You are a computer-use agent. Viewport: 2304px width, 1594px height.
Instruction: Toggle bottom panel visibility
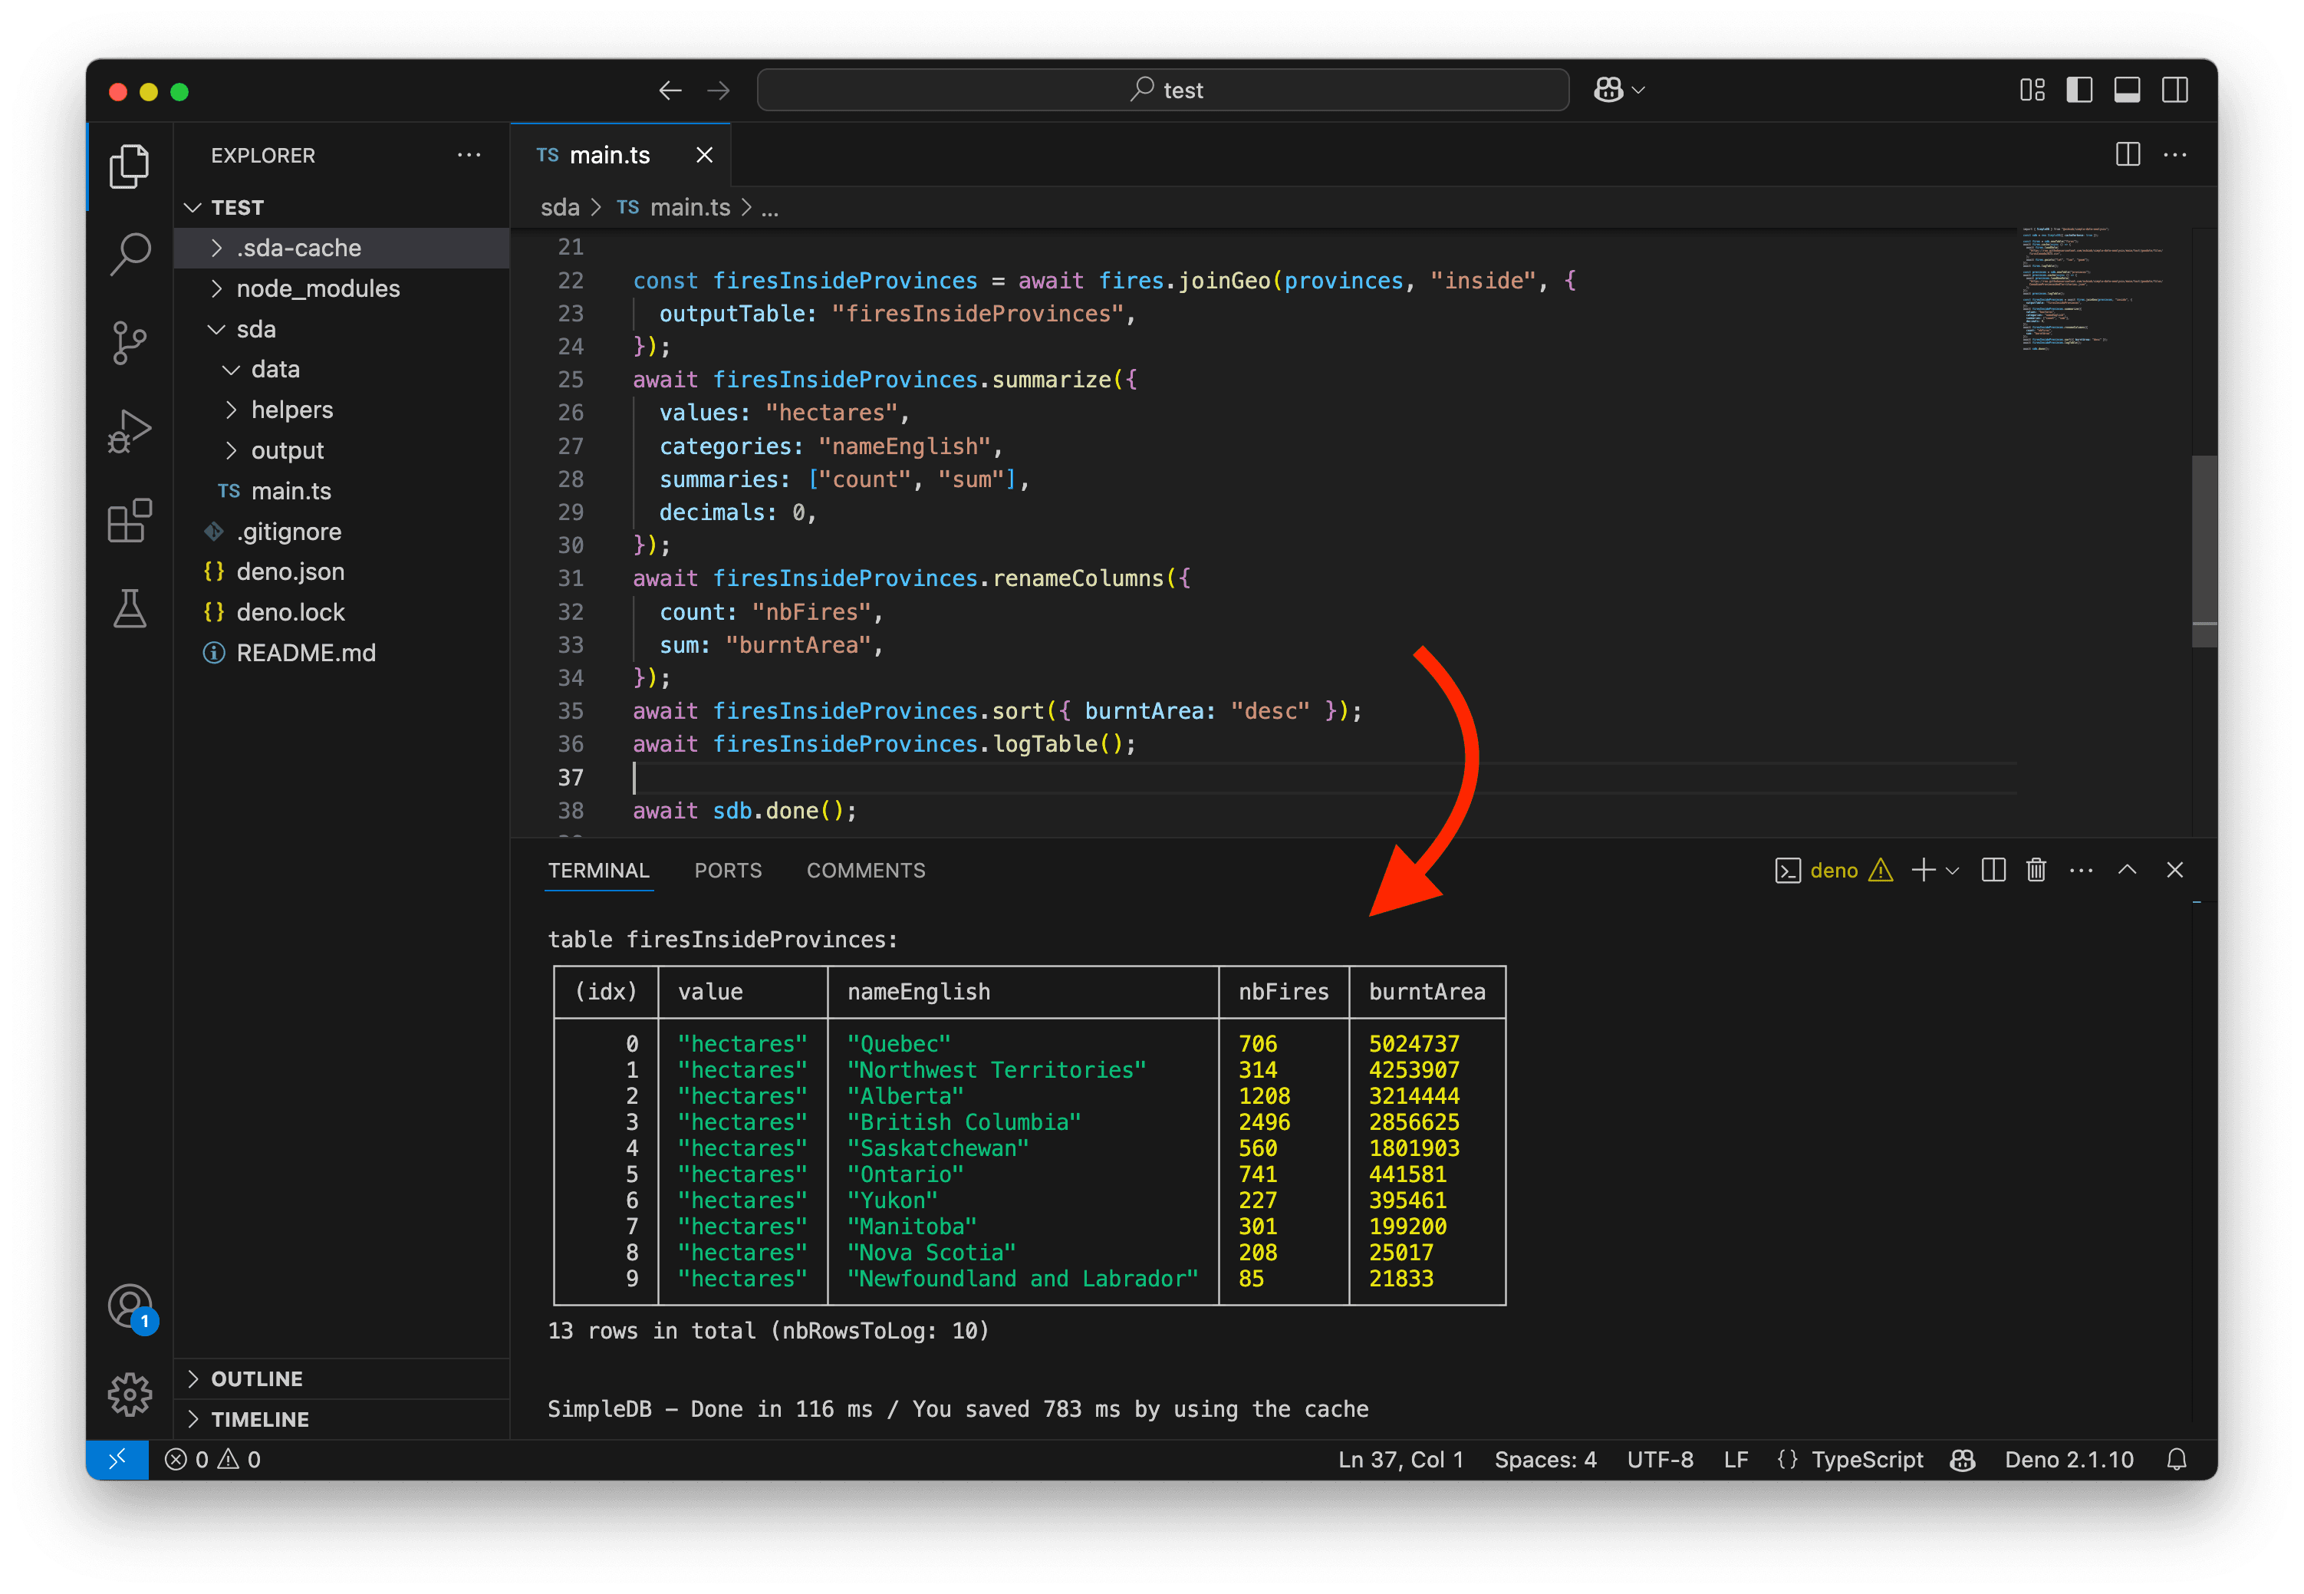coord(2128,90)
